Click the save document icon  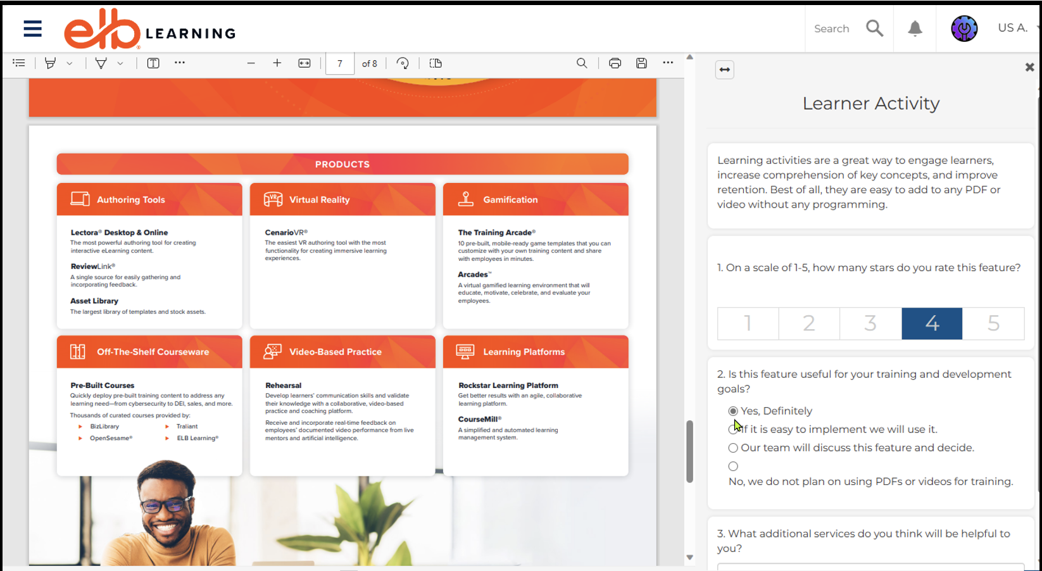(641, 63)
